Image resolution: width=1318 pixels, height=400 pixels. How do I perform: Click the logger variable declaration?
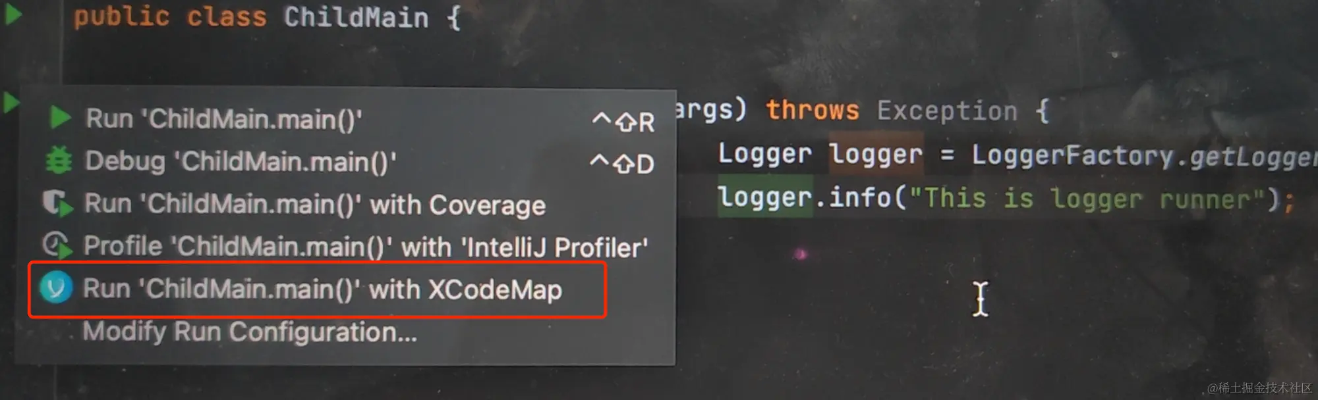(x=876, y=154)
